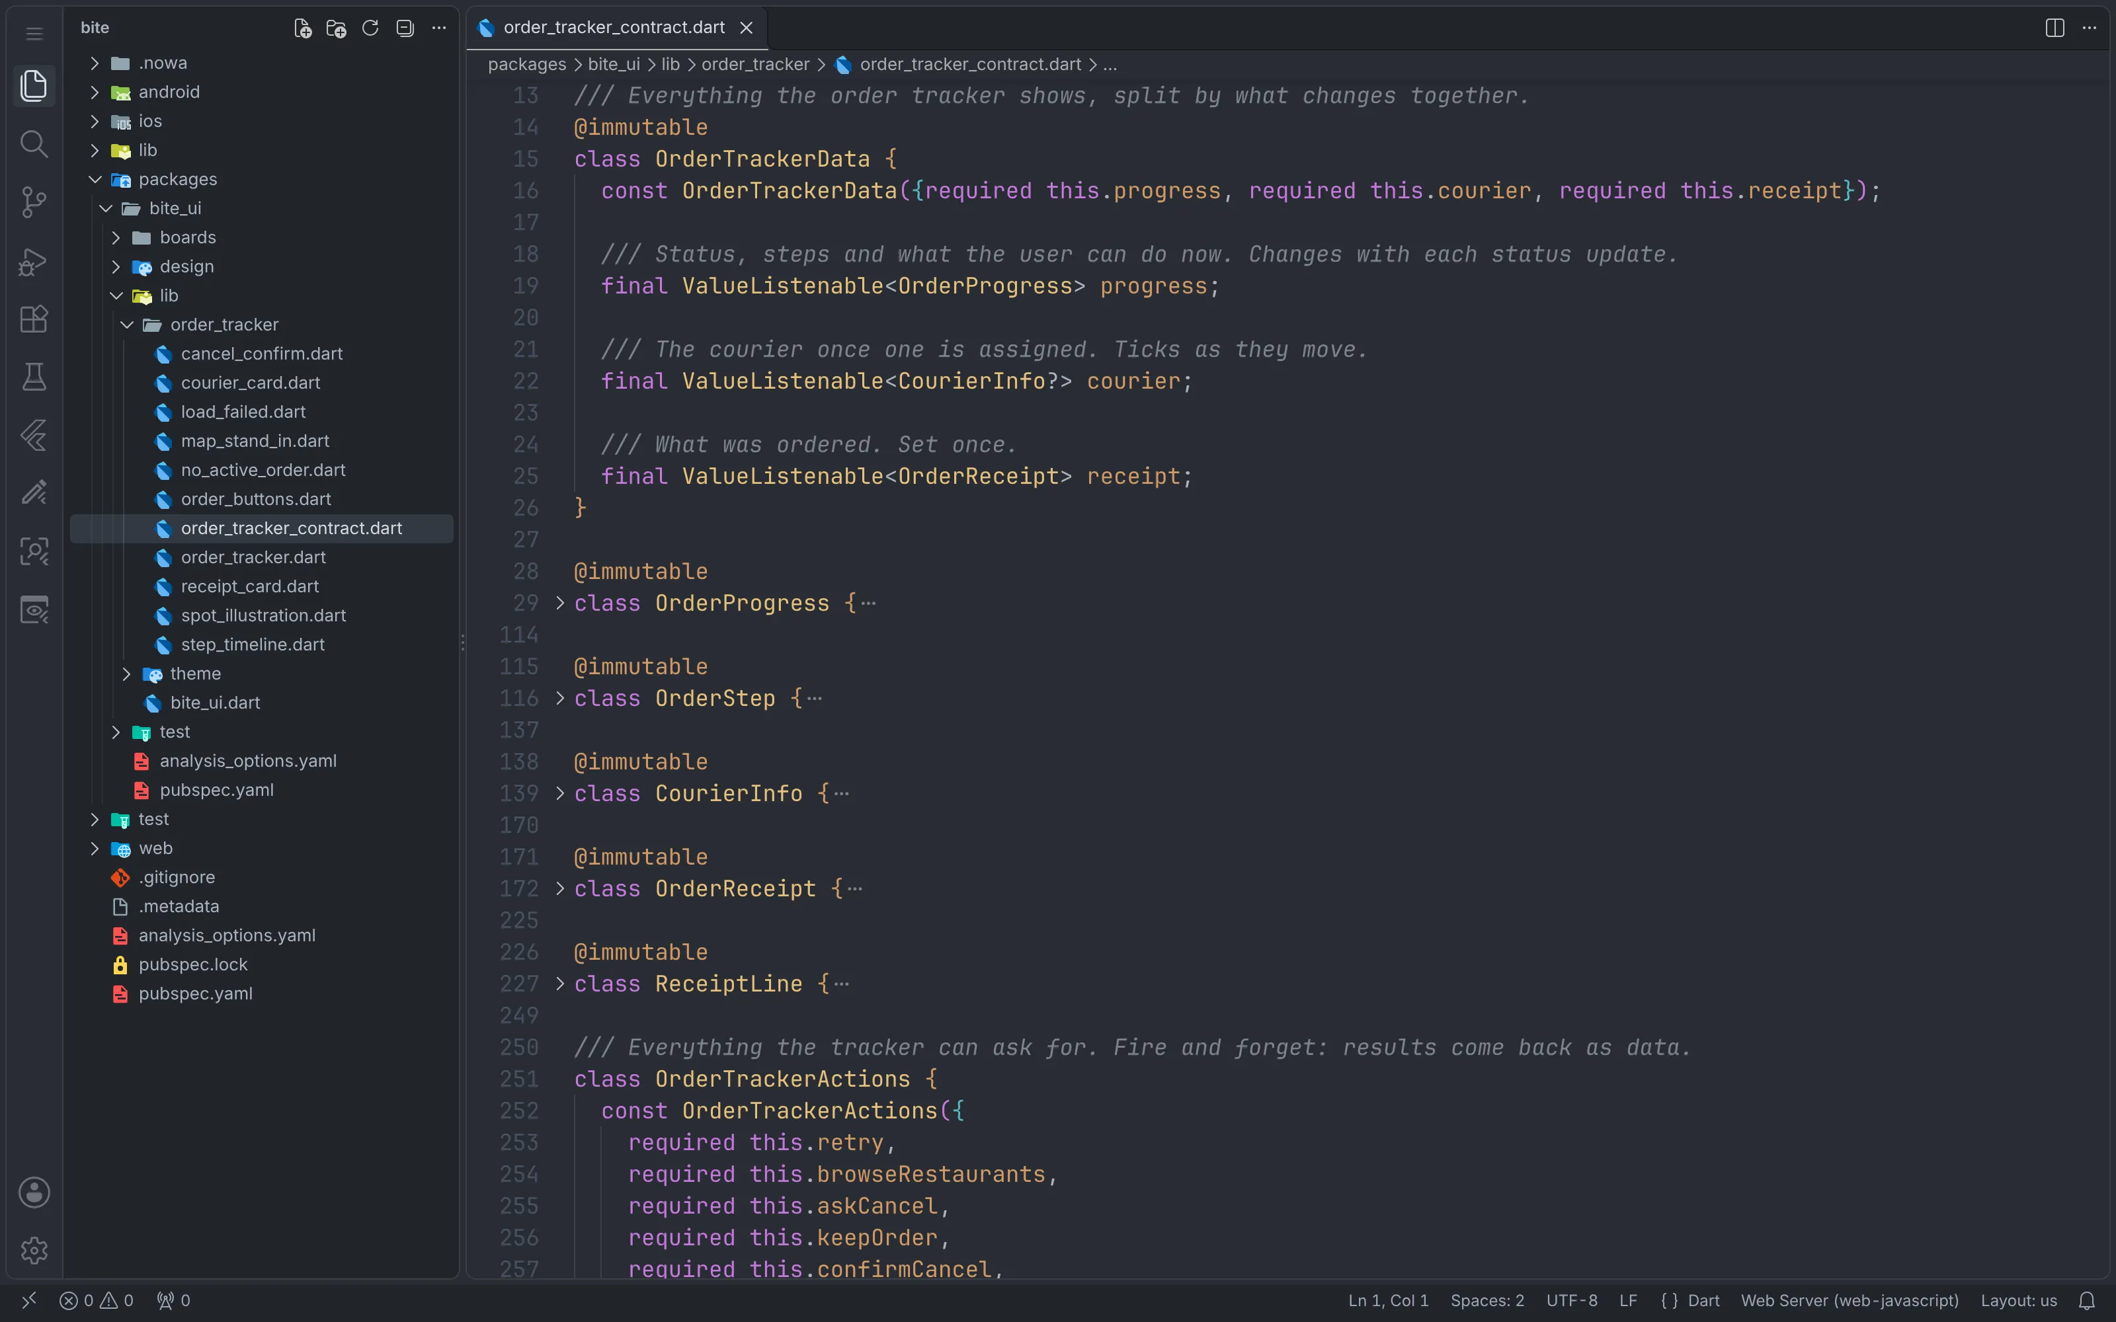Change indentation via Spaces: 2

1487,1300
